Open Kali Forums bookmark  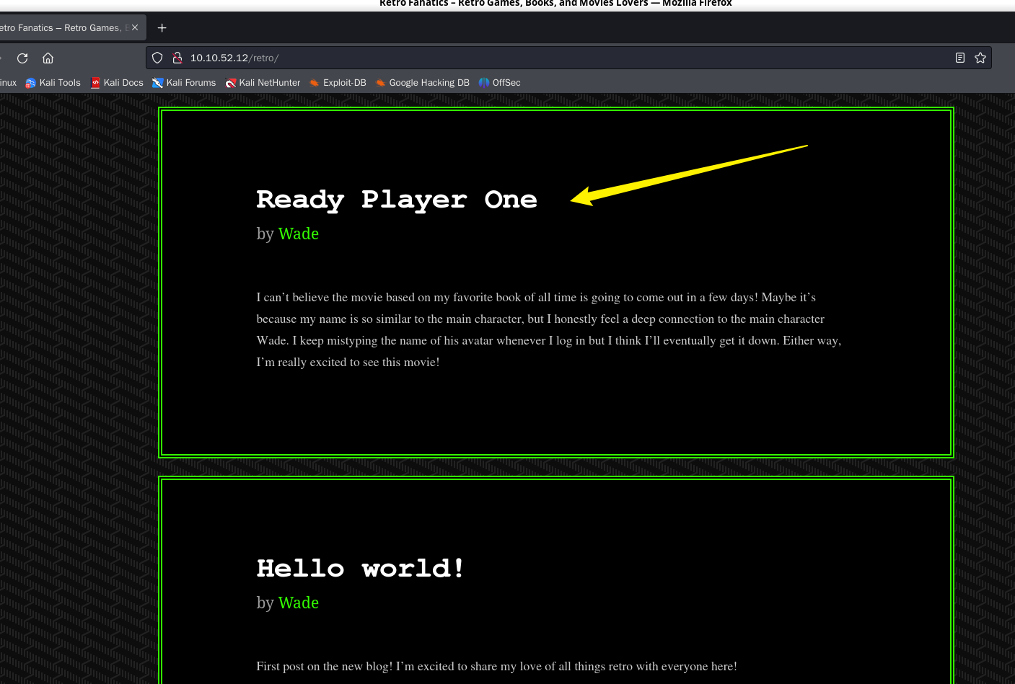click(184, 83)
